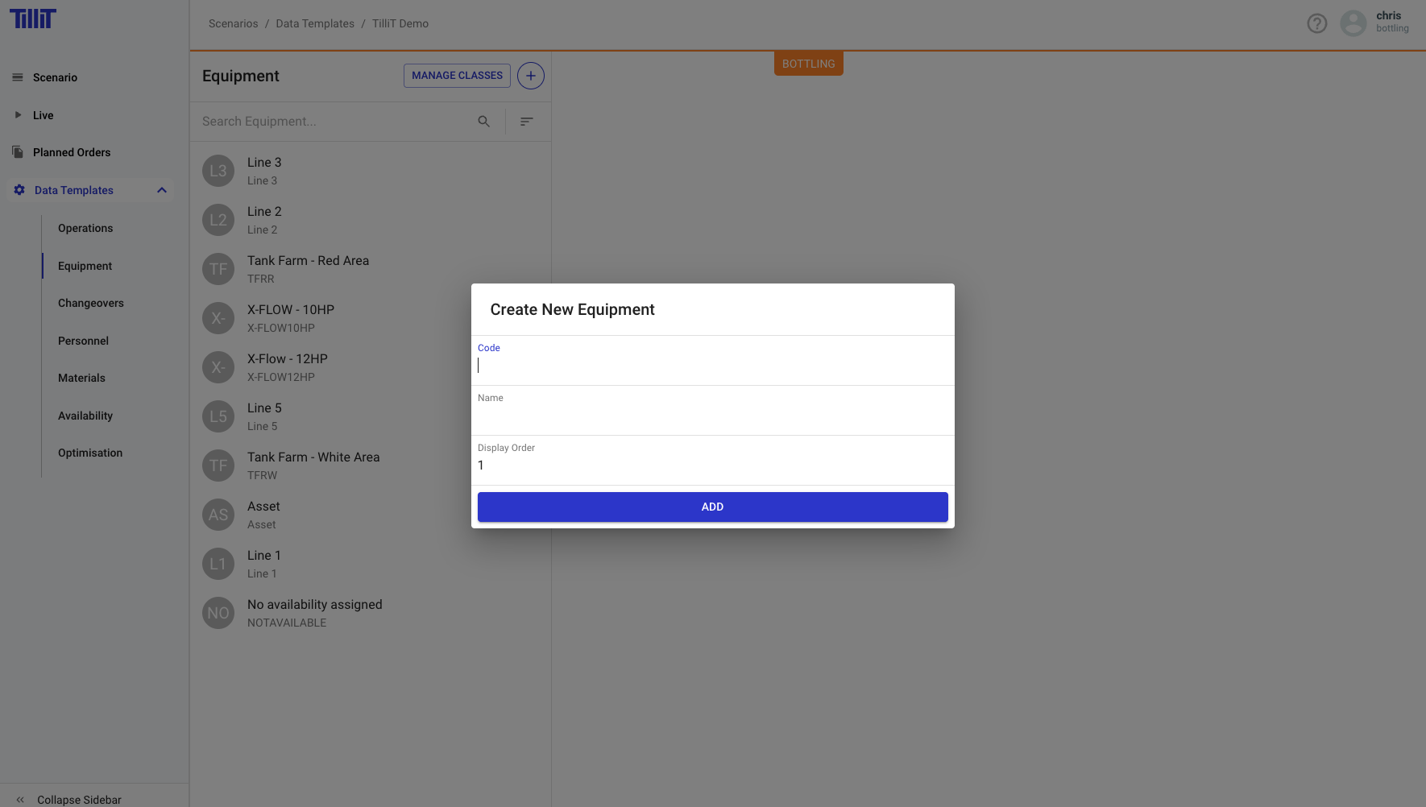This screenshot has height=807, width=1426.
Task: Click the help question mark icon
Action: click(1316, 23)
